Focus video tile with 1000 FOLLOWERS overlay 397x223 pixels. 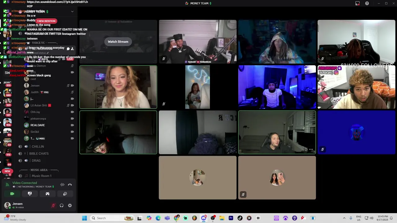tap(356, 87)
